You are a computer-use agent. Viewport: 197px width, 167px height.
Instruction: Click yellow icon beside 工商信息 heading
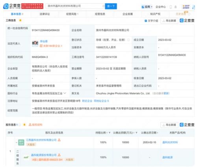click(20, 20)
